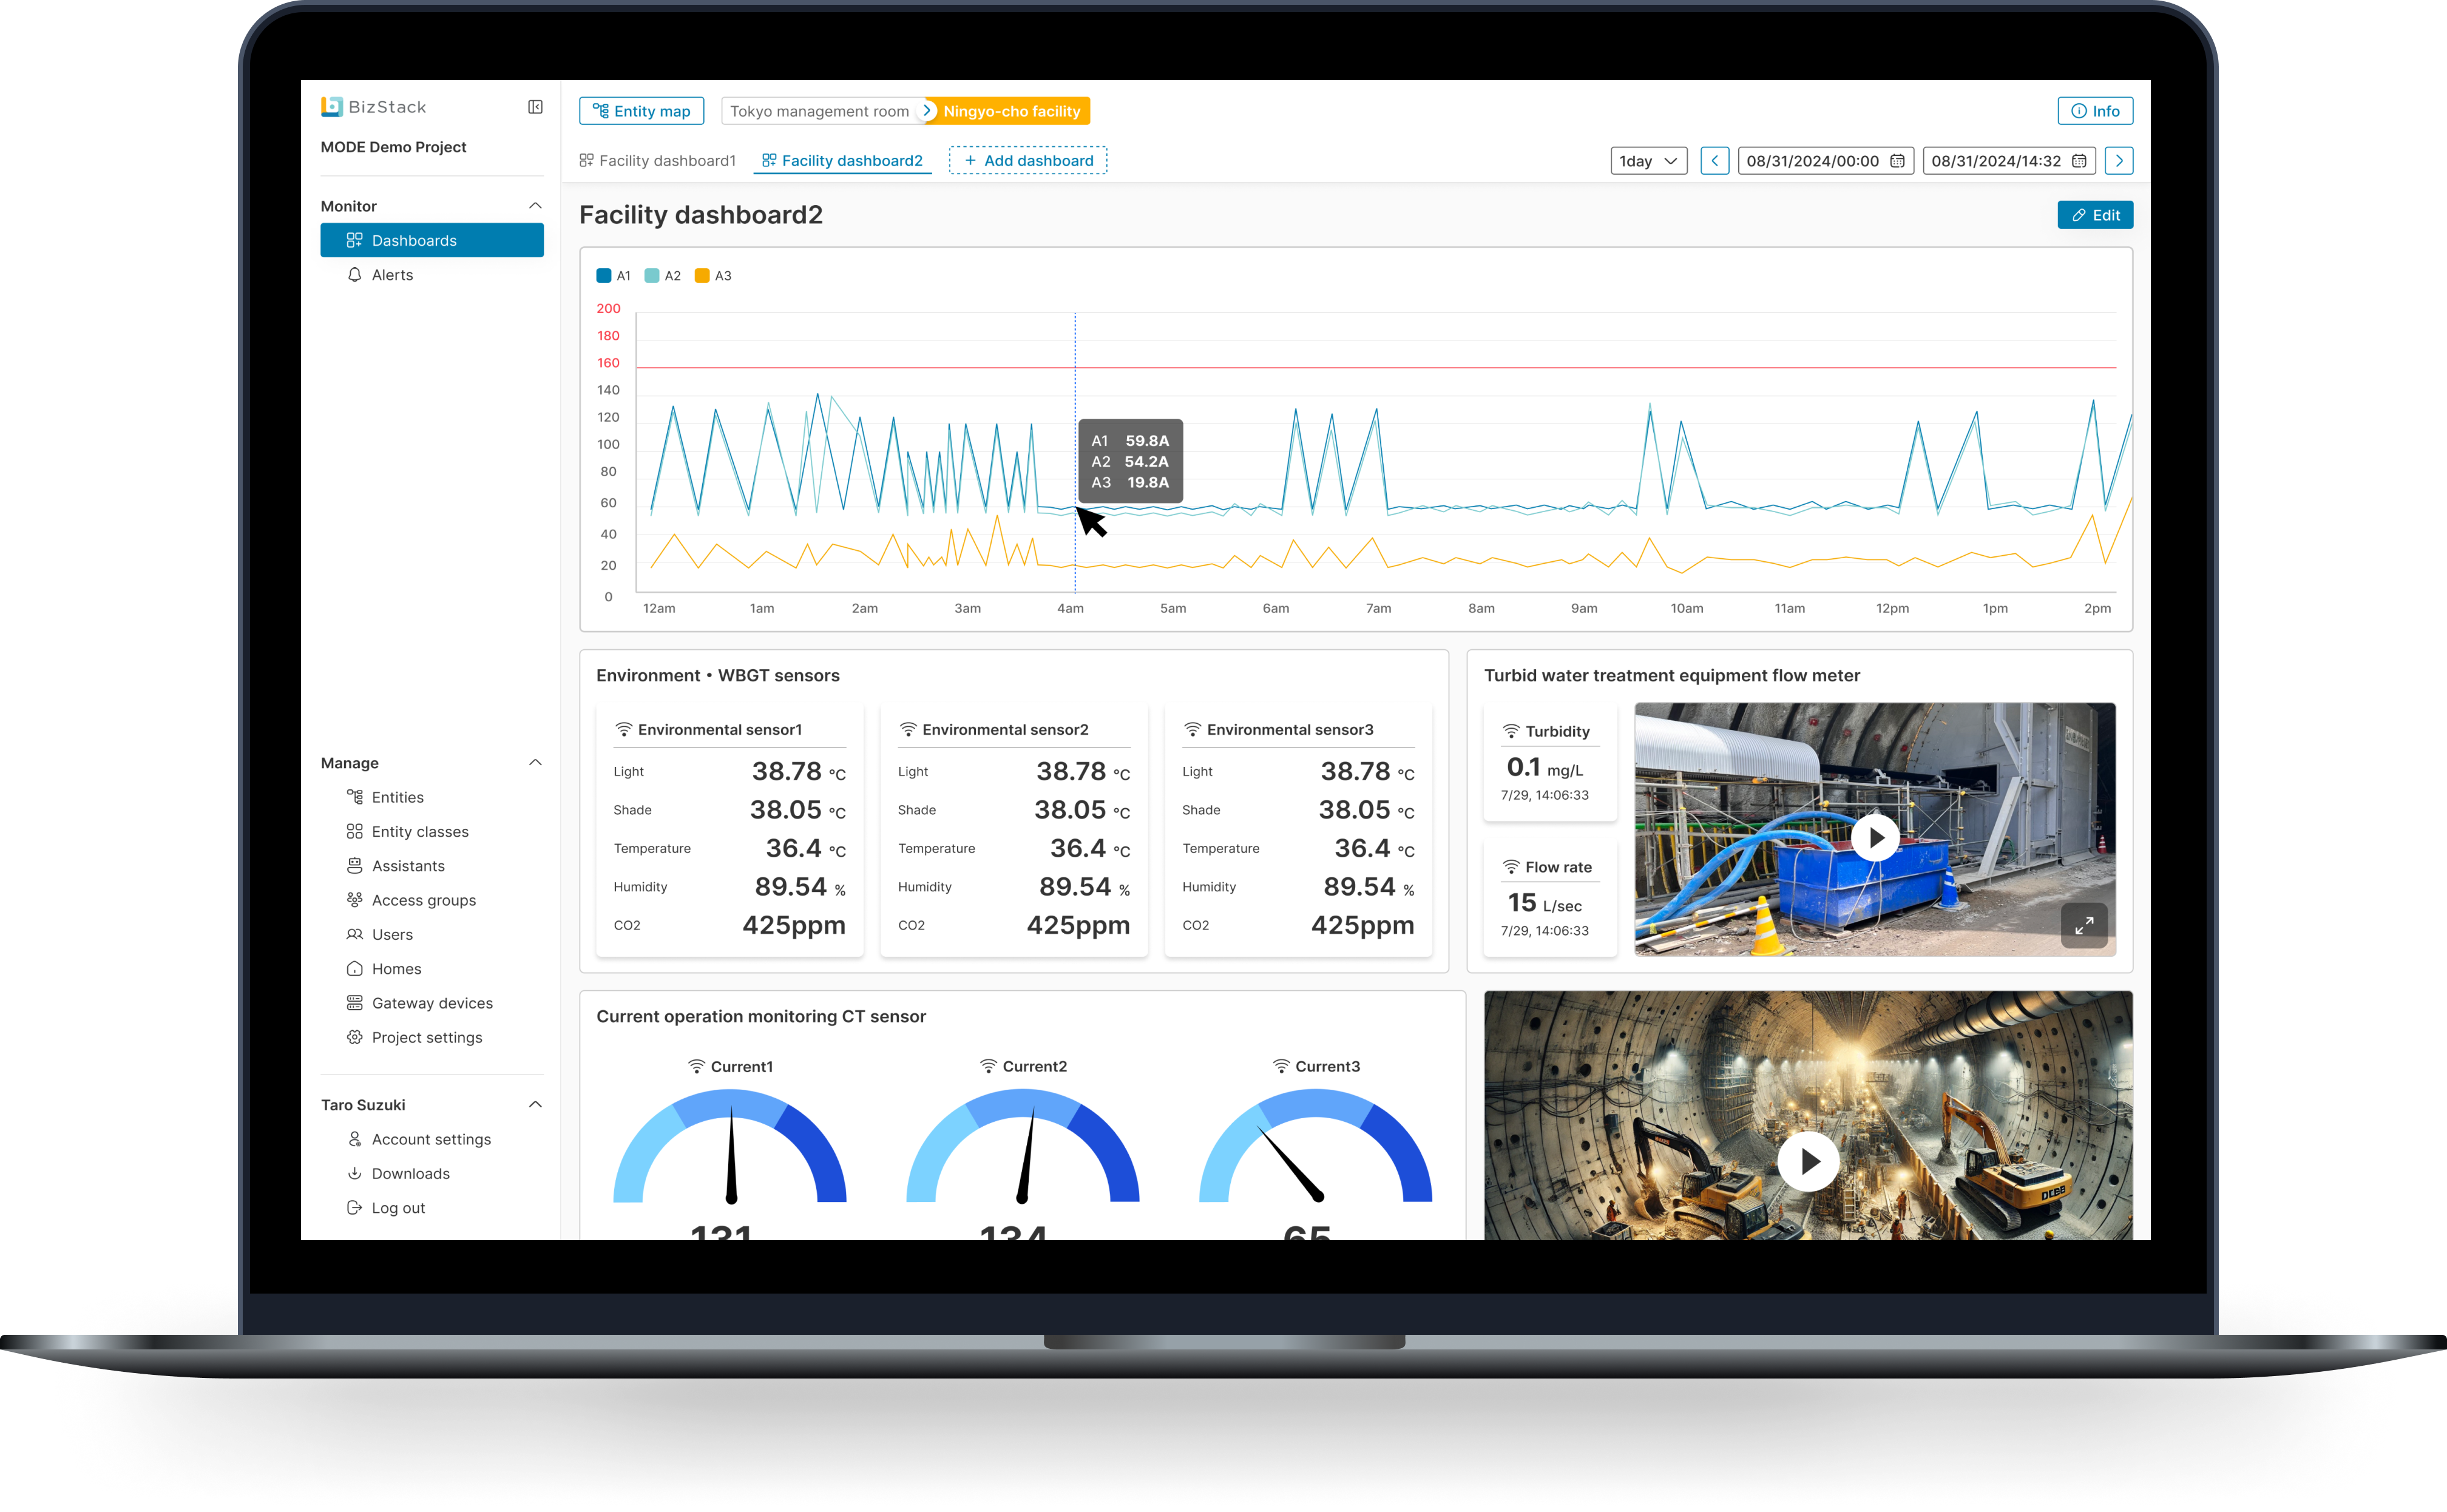The image size is (2447, 1512).
Task: Select the Add dashboard tab
Action: point(1027,161)
